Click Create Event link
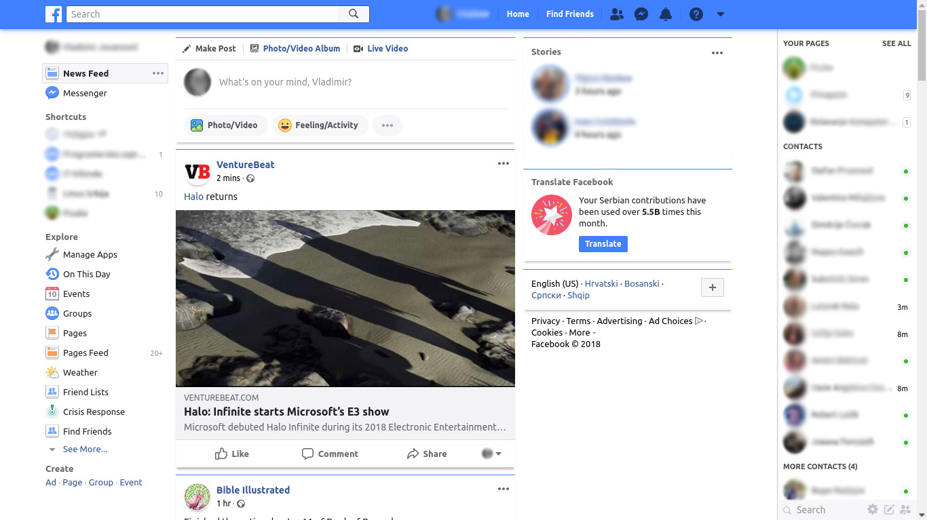The height and width of the screenshot is (520, 927). pyautogui.click(x=131, y=482)
